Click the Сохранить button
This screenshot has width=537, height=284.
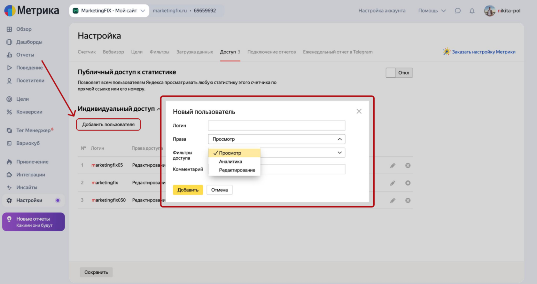tap(96, 272)
